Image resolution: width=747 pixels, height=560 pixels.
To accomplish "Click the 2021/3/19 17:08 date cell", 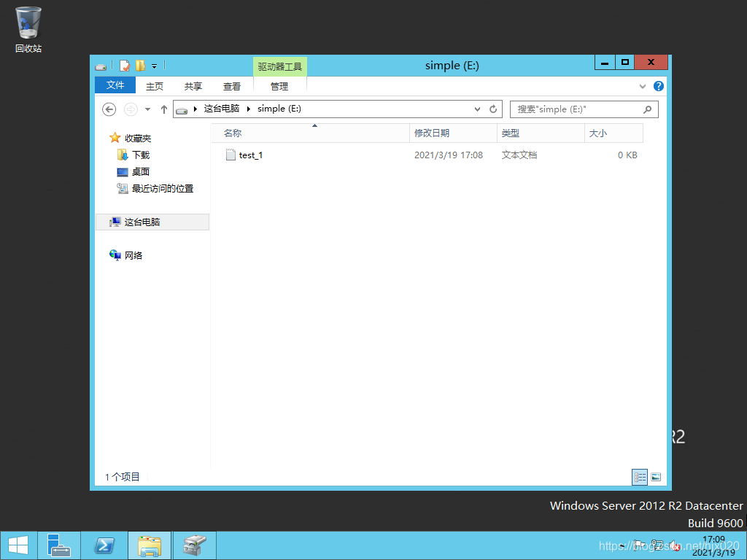I will pyautogui.click(x=449, y=155).
